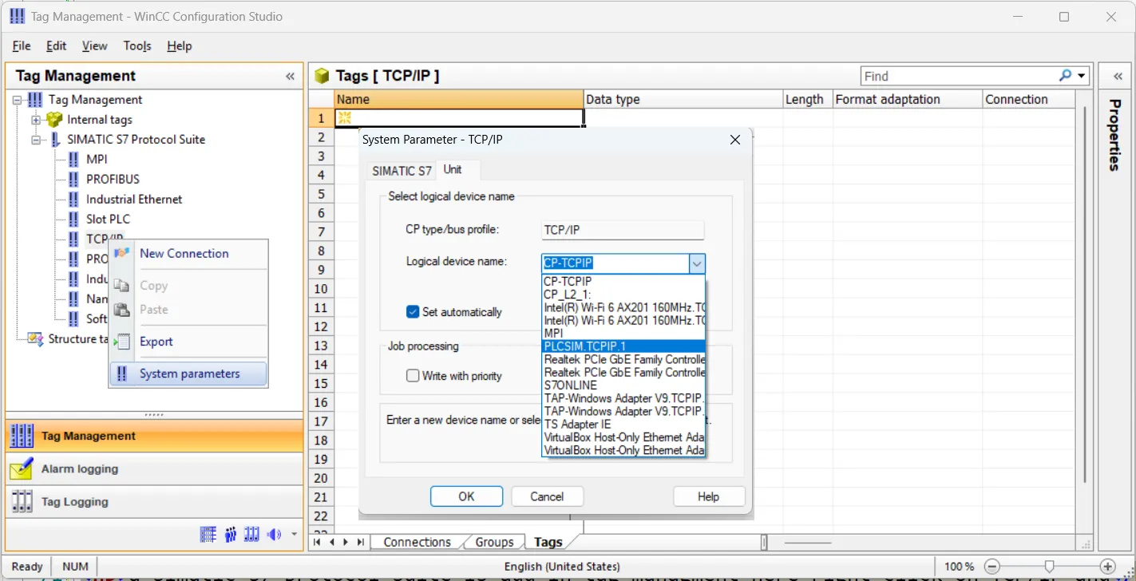Open Alarm logging editor from navigation bar

click(x=154, y=468)
